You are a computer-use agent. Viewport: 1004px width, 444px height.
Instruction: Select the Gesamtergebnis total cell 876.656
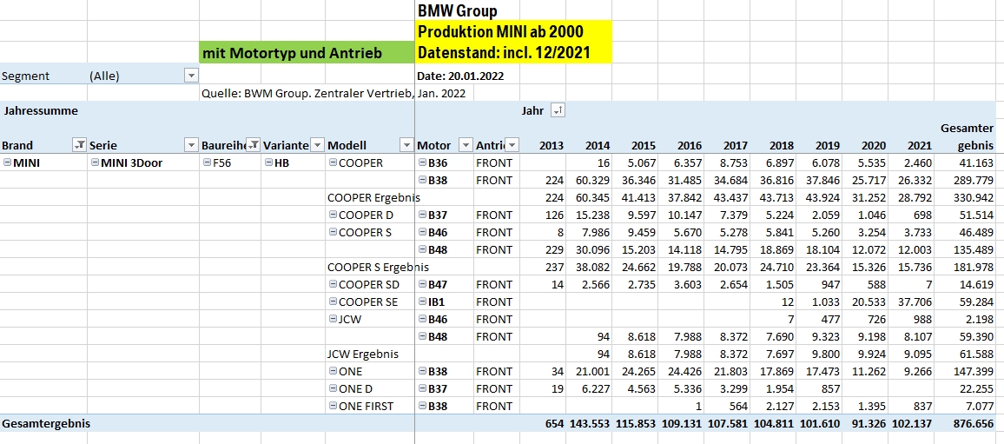coord(969,423)
